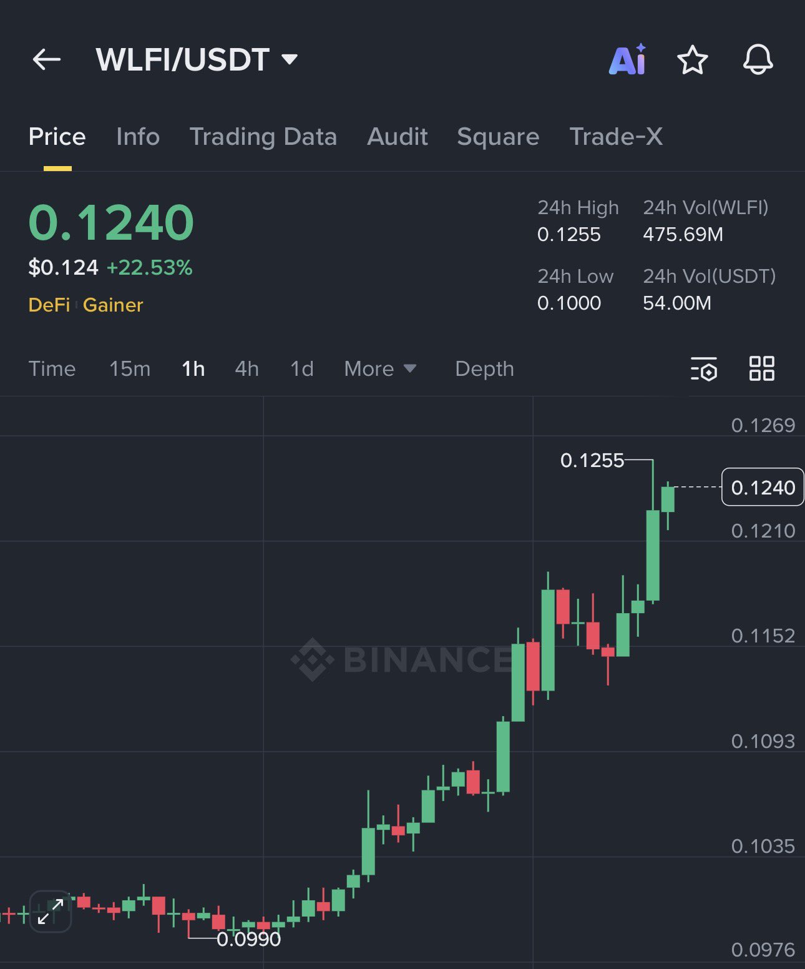Expand the More timeframes dropdown

tap(380, 369)
